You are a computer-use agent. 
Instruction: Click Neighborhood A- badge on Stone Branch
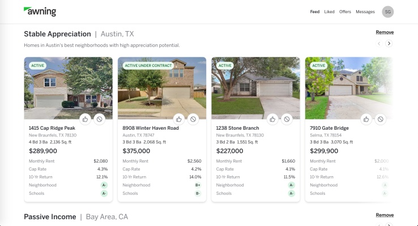pyautogui.click(x=291, y=185)
